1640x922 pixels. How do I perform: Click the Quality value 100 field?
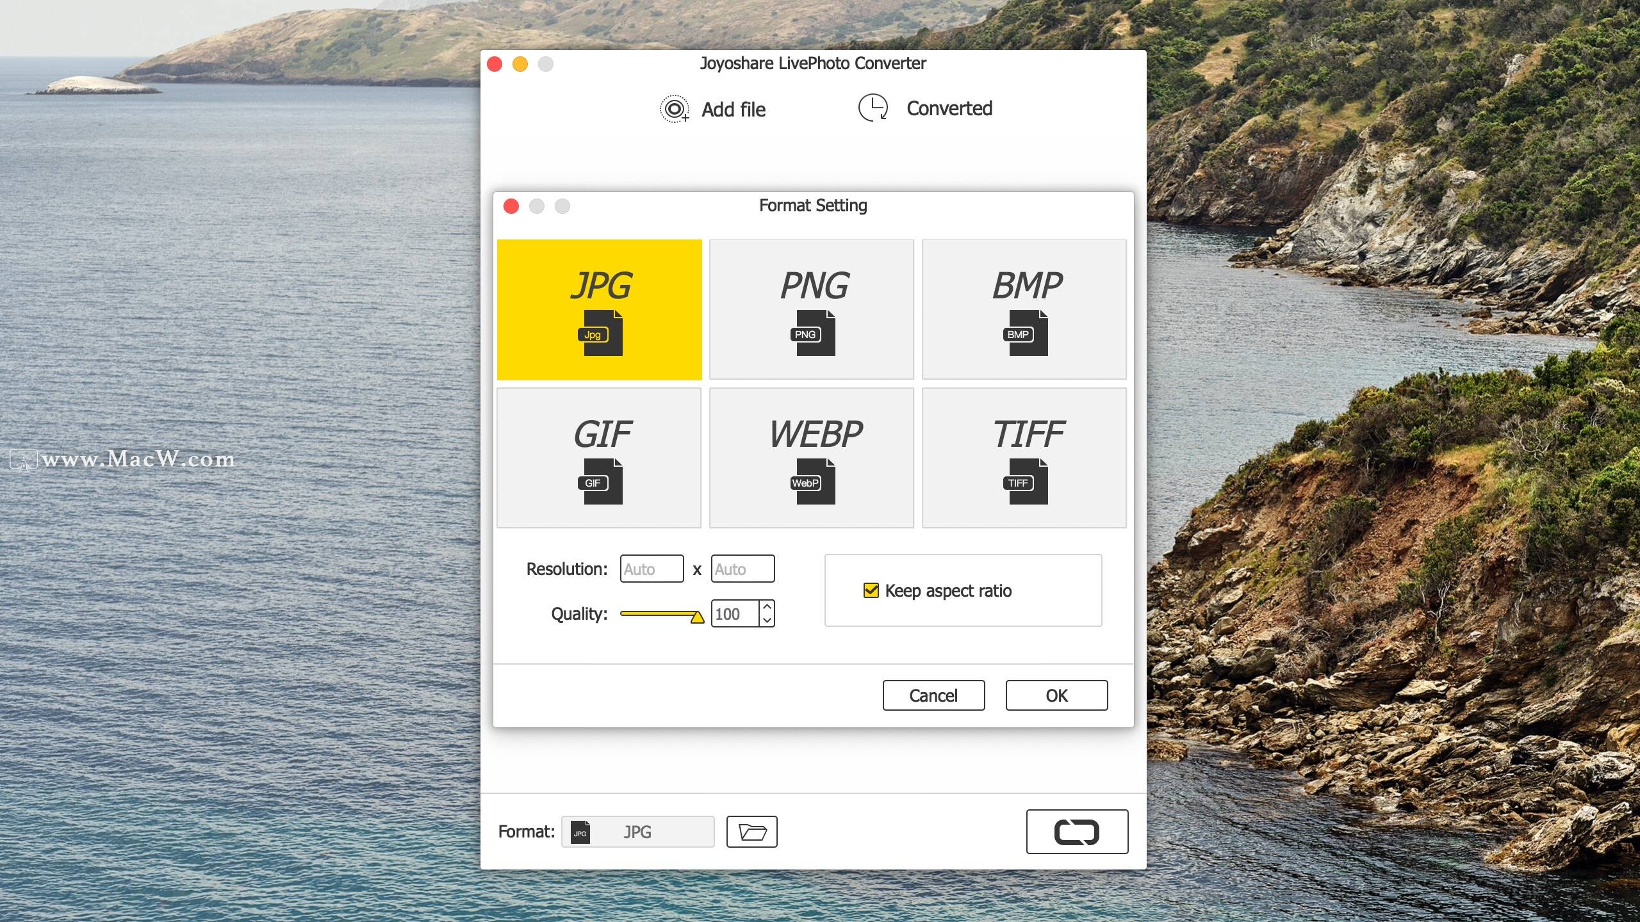coord(735,613)
